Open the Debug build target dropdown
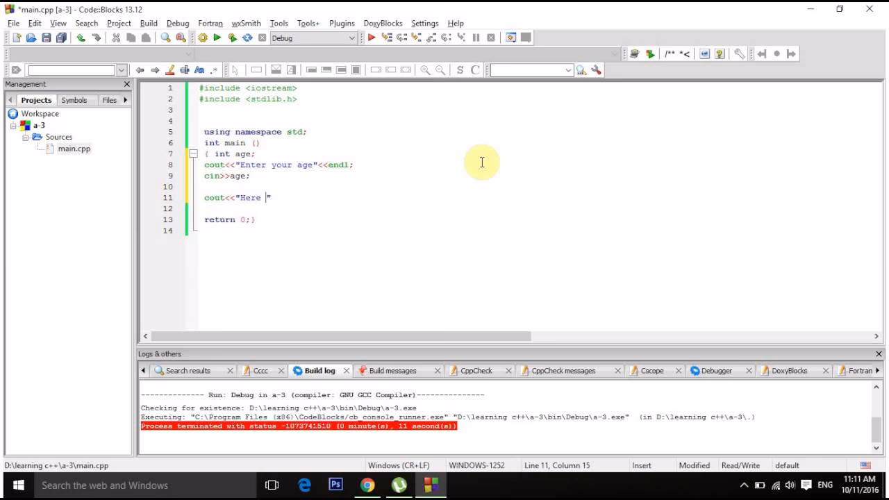 tap(351, 38)
